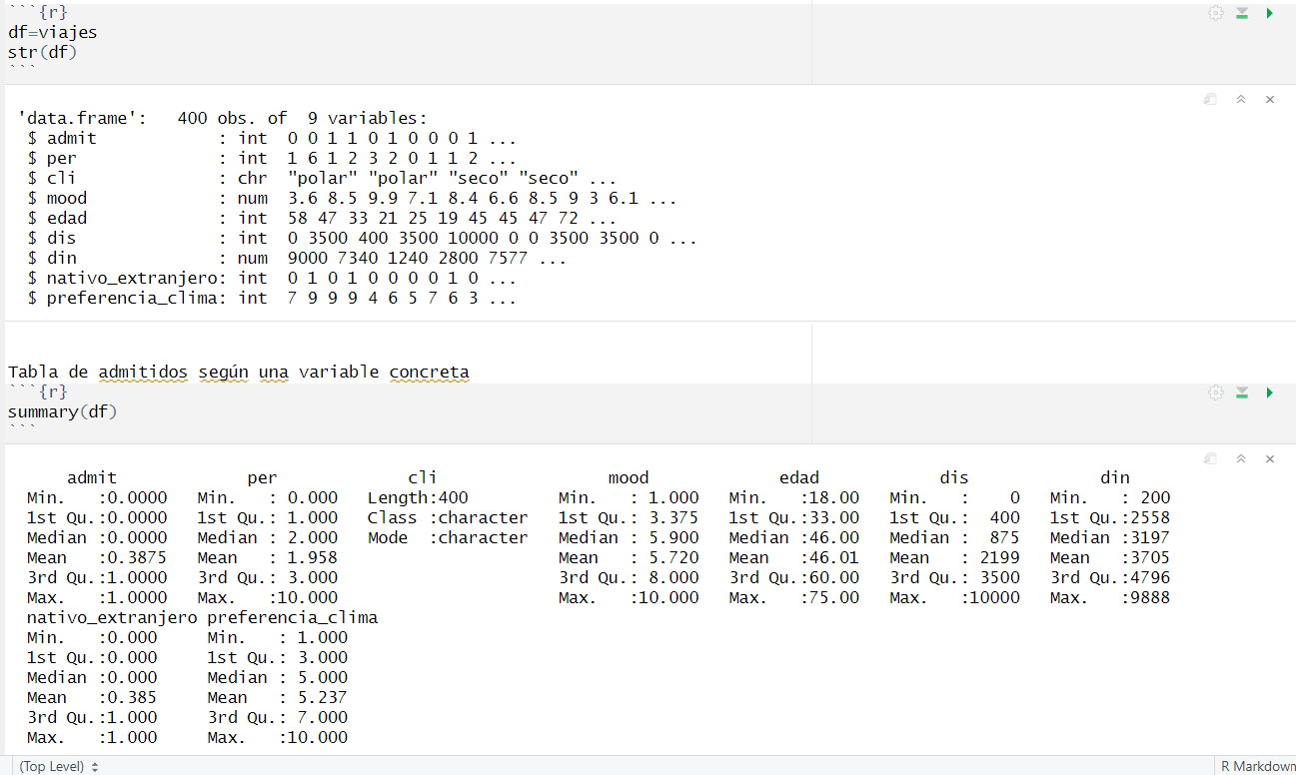The height and width of the screenshot is (775, 1296).
Task: Click the 'cli' column header in summary
Action: [x=423, y=477]
